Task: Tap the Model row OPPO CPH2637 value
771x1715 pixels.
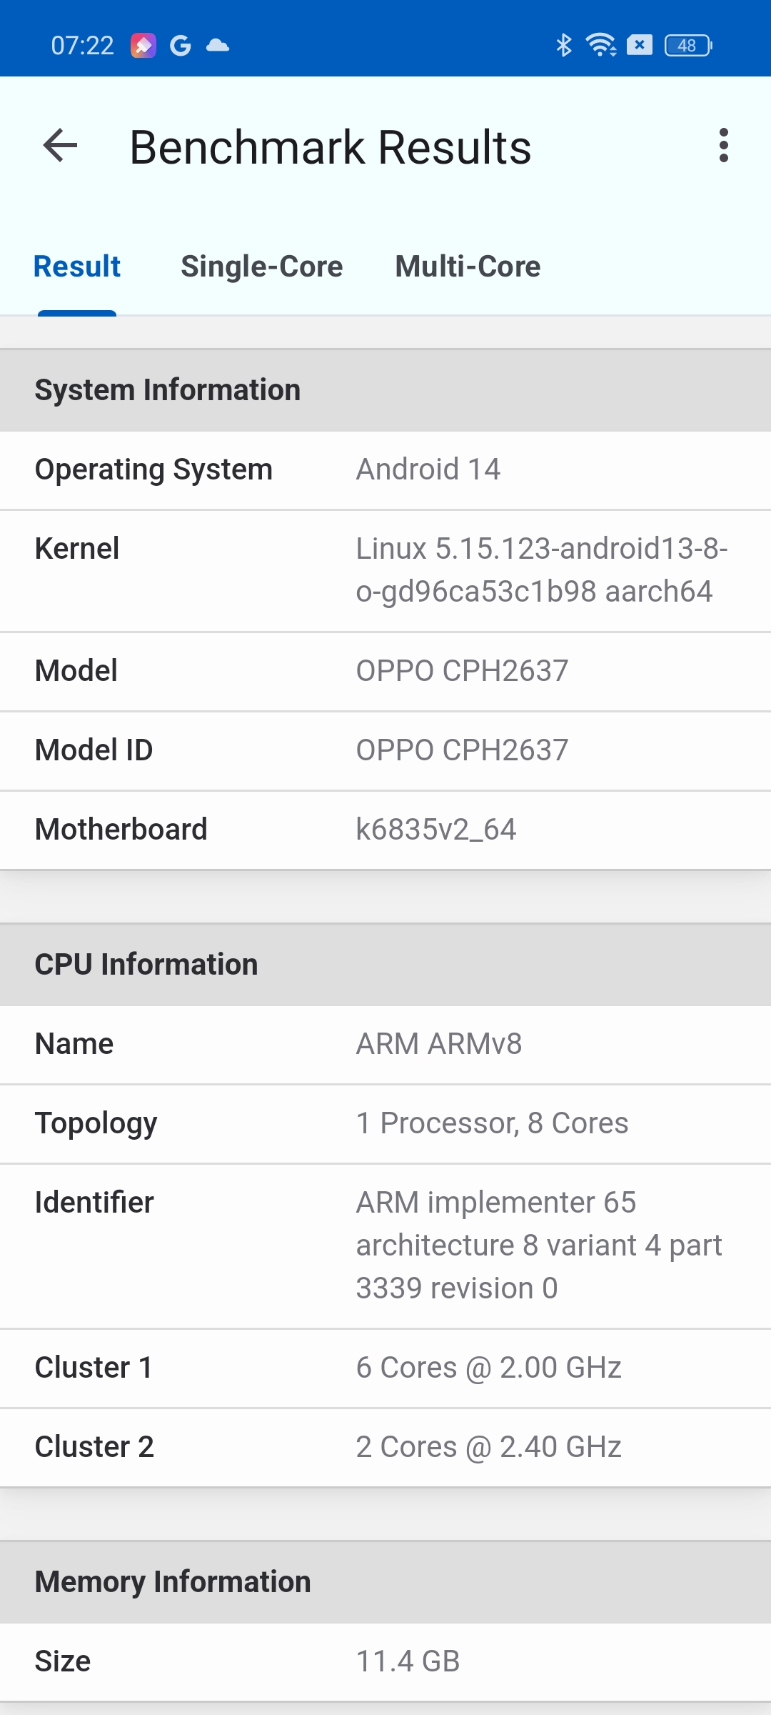Action: click(x=462, y=671)
